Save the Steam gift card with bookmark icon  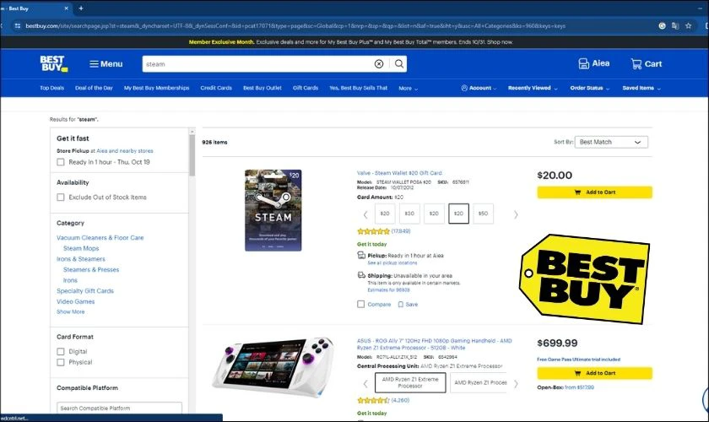pyautogui.click(x=408, y=305)
